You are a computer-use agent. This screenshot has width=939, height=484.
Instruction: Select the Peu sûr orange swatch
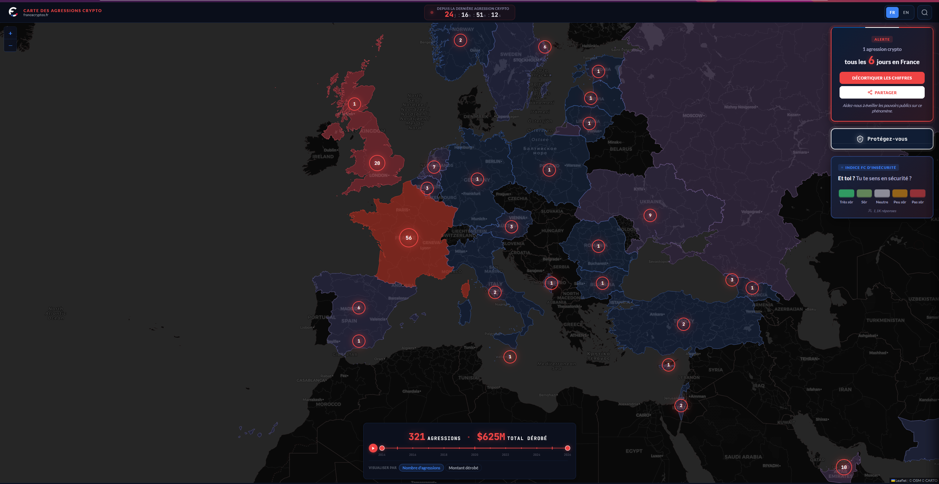[900, 193]
